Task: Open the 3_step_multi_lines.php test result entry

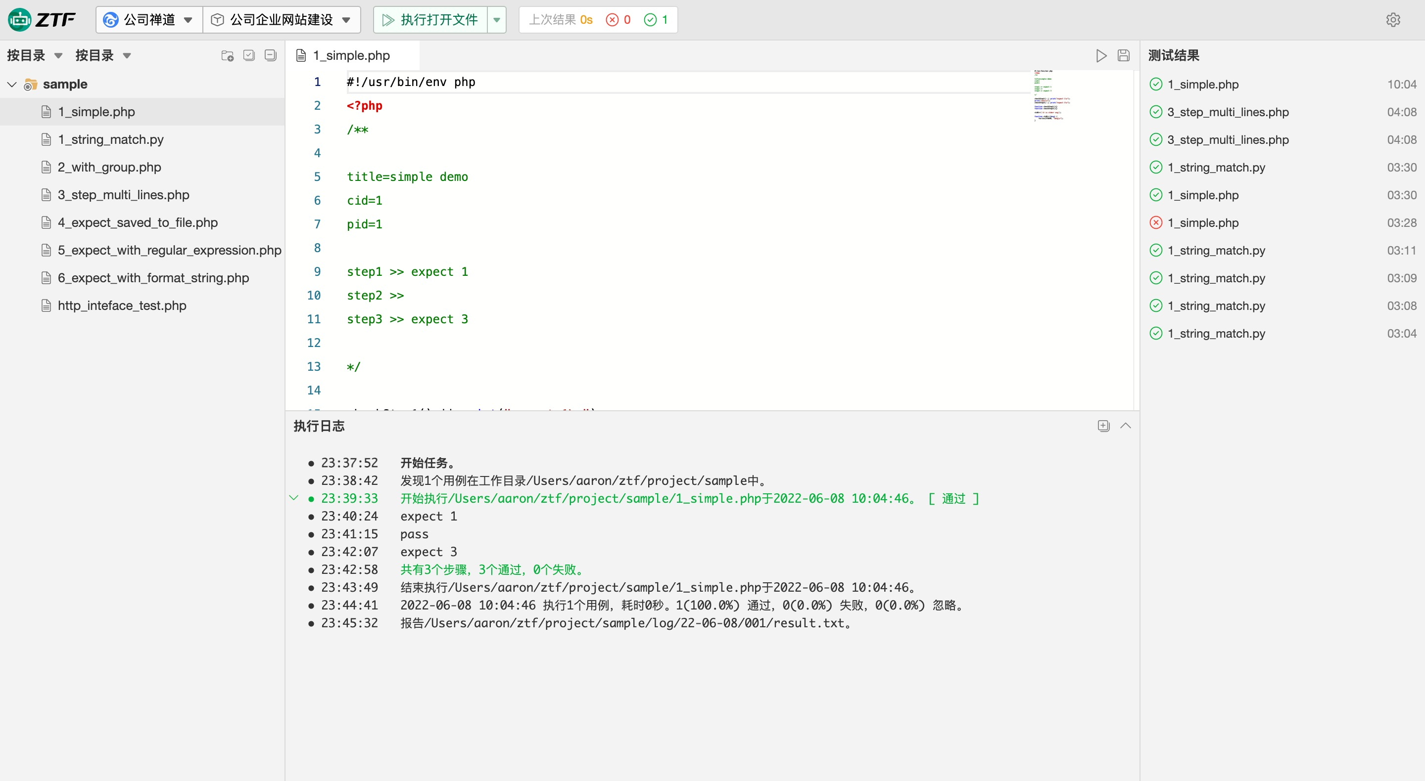Action: 1228,112
